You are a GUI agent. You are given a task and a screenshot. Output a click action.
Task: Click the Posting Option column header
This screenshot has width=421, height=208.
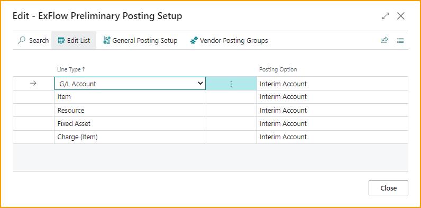[x=278, y=69]
